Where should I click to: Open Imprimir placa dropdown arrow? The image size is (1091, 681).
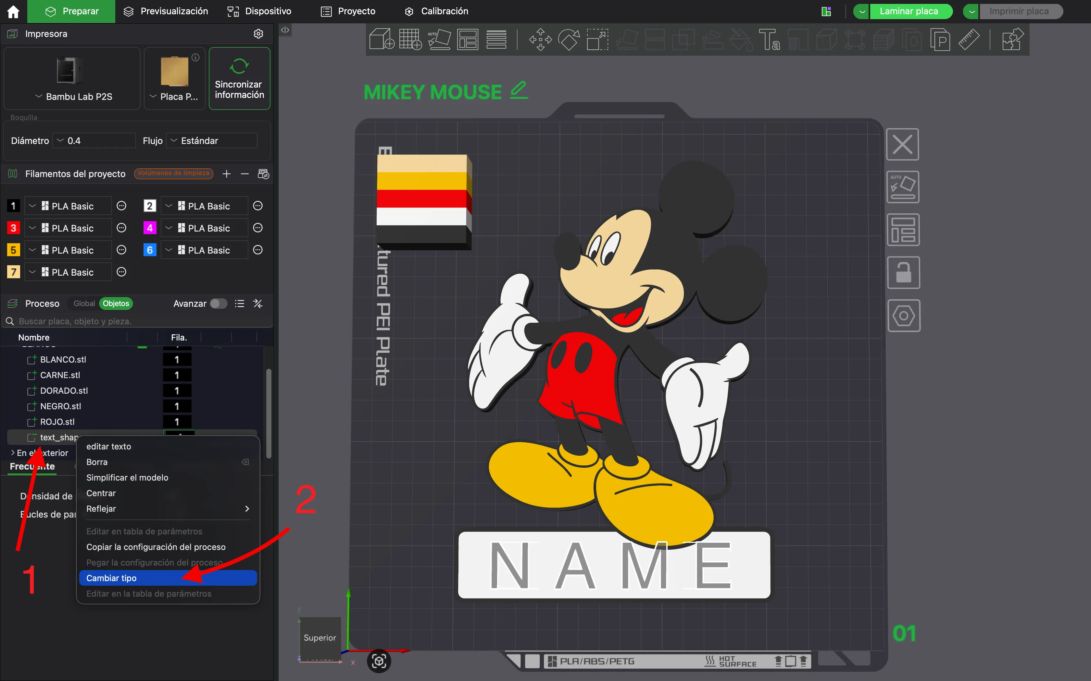(x=971, y=11)
